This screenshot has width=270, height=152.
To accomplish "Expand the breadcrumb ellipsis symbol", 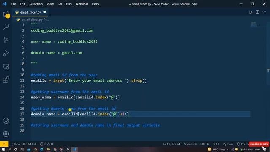I will [x=48, y=20].
